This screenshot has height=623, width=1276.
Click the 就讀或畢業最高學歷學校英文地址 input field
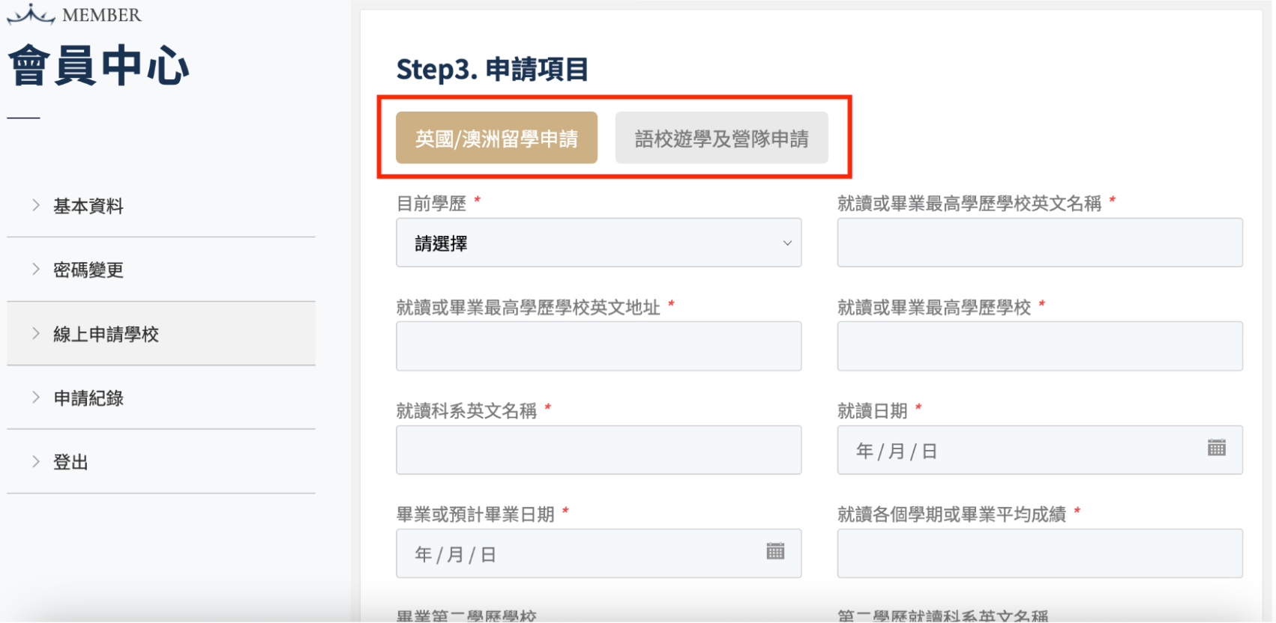598,346
